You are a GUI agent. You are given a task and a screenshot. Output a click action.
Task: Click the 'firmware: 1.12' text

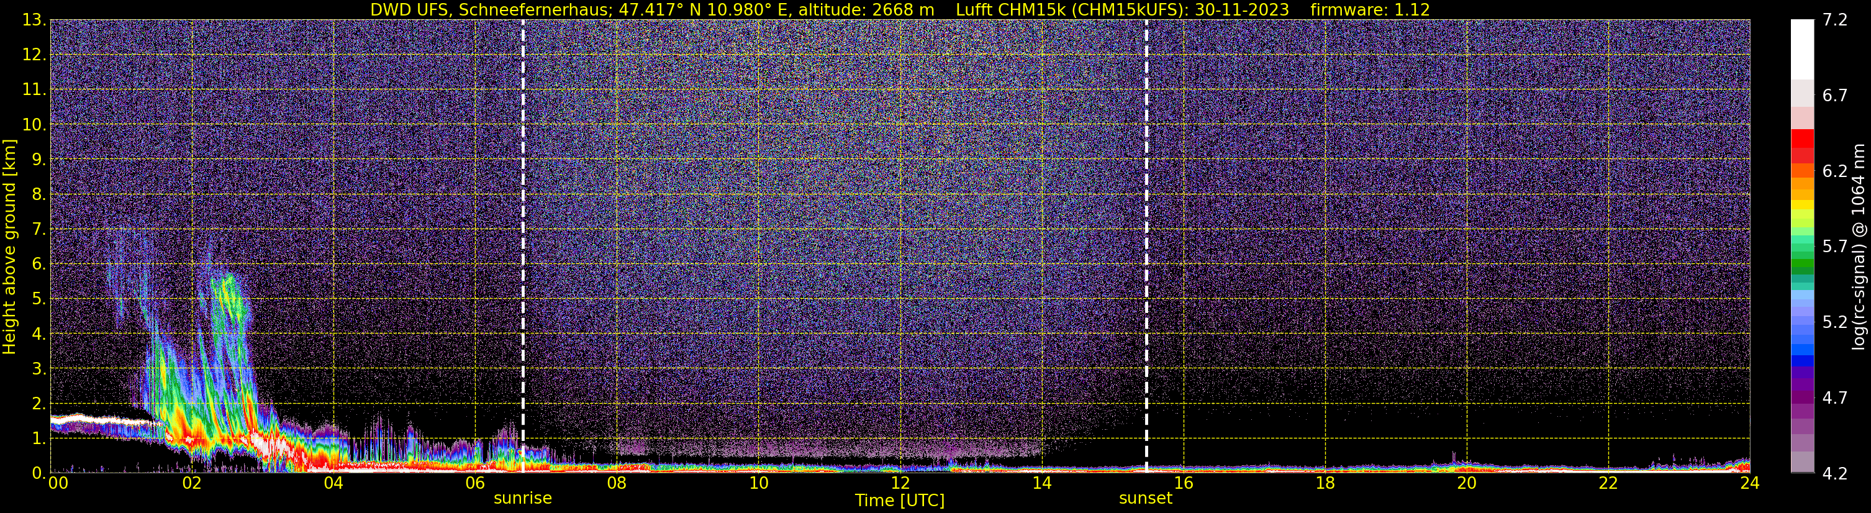pyautogui.click(x=1370, y=9)
